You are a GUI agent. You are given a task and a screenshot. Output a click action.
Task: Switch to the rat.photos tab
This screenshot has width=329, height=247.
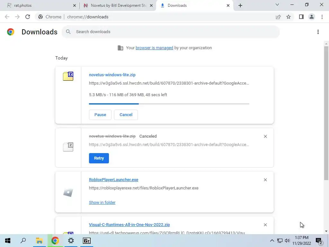(40, 5)
